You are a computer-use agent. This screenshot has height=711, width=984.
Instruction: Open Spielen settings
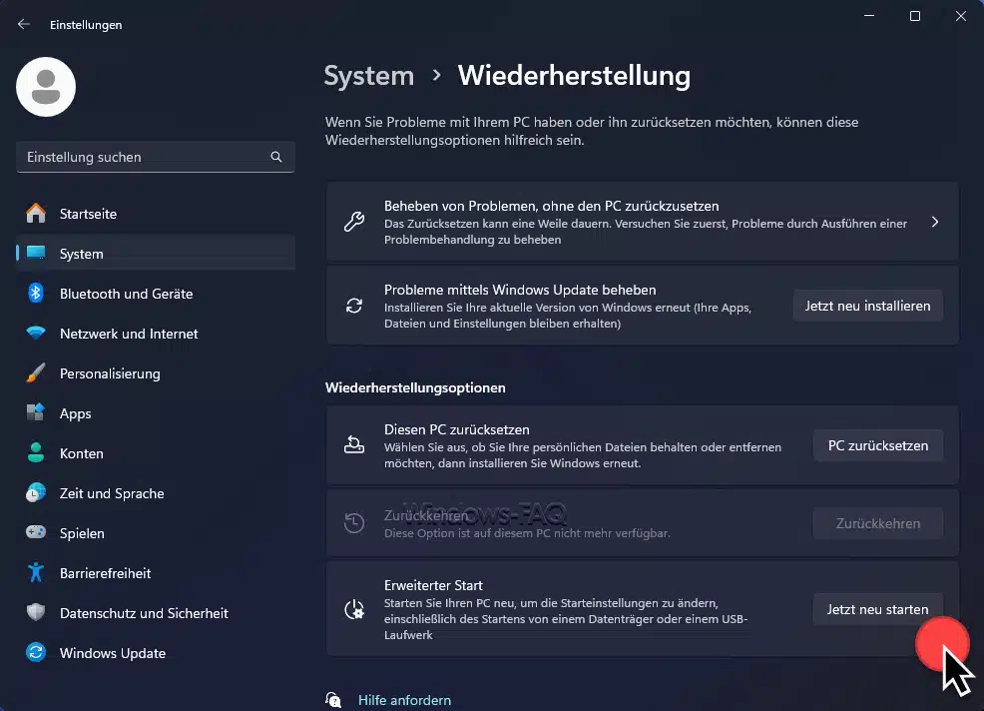point(156,533)
